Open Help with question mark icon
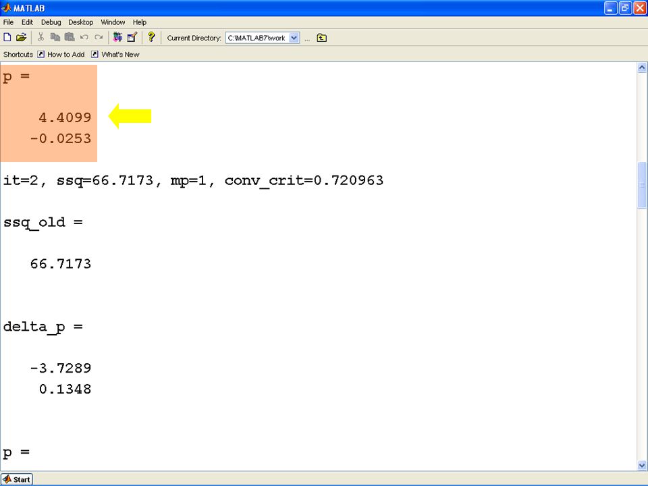Viewport: 648px width, 486px height. [151, 37]
